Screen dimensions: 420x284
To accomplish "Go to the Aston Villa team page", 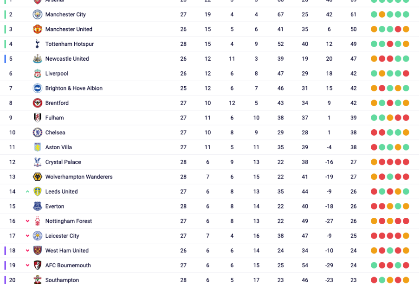I will coord(58,147).
